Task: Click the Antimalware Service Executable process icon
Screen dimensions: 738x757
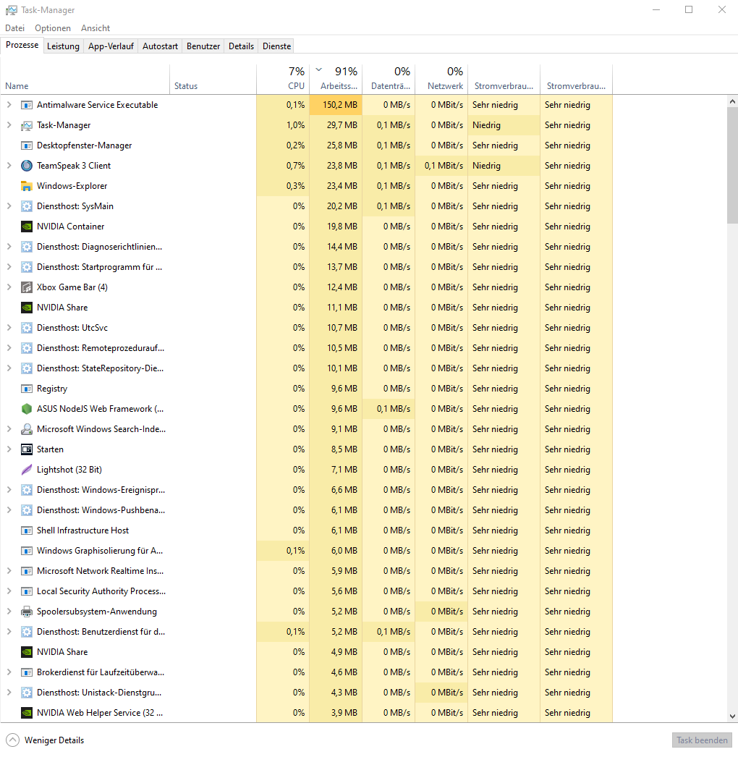Action: click(x=27, y=105)
